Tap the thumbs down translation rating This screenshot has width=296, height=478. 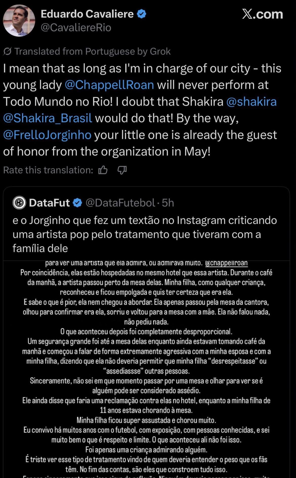click(122, 170)
